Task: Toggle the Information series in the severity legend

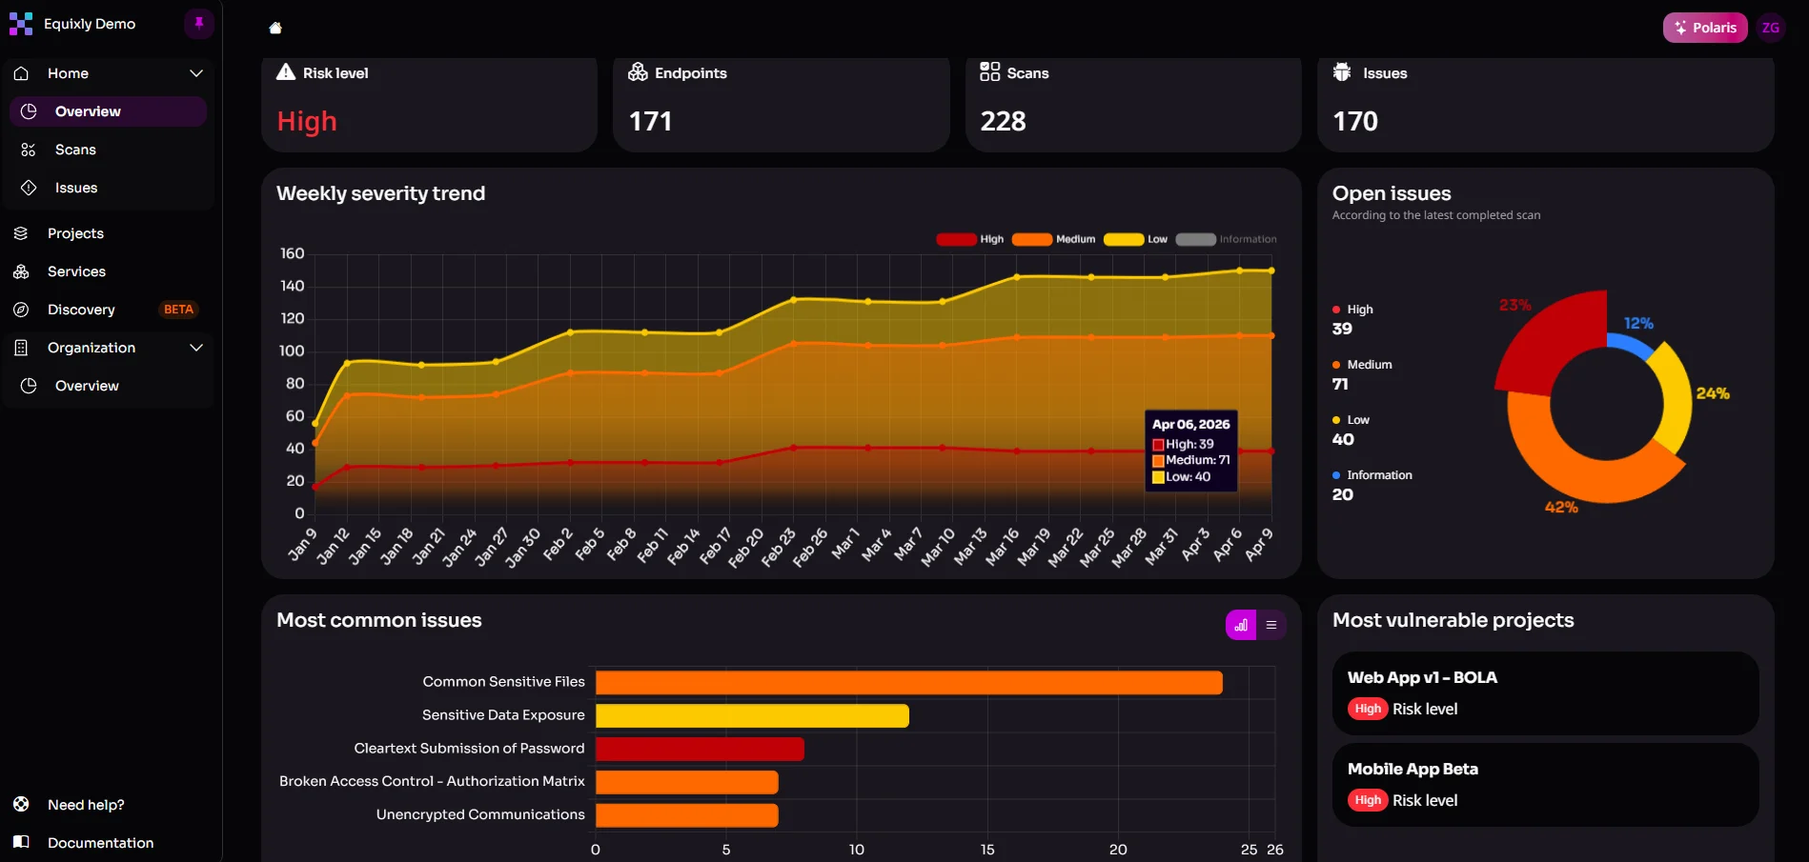Action: (1226, 239)
